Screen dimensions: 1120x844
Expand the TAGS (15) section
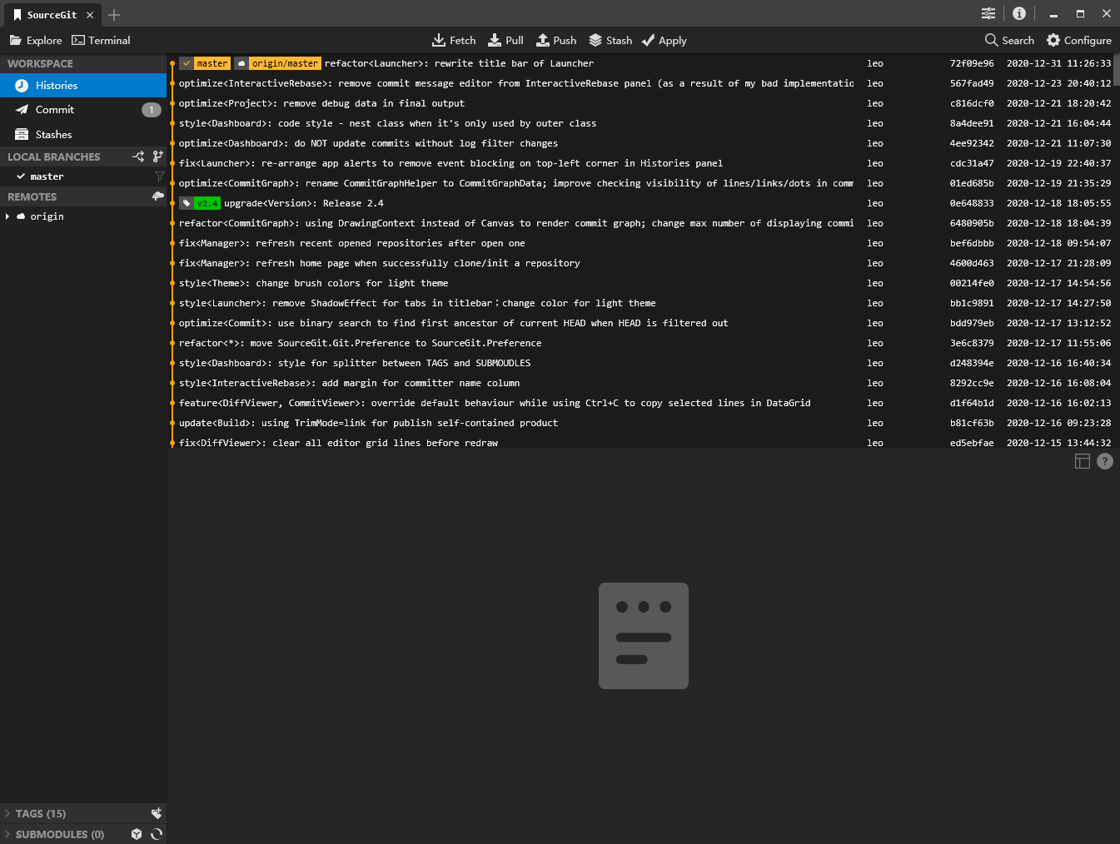click(7, 813)
